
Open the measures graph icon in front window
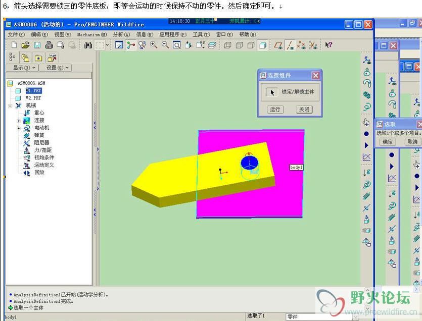pos(366,157)
